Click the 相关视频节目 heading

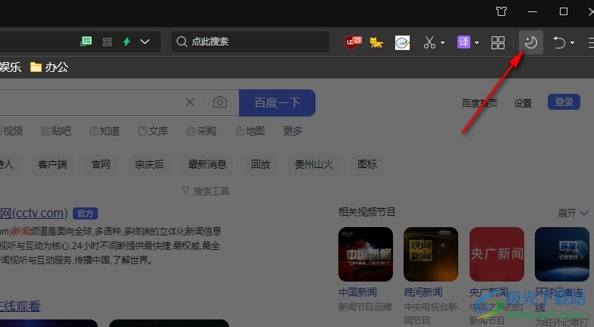pos(366,212)
